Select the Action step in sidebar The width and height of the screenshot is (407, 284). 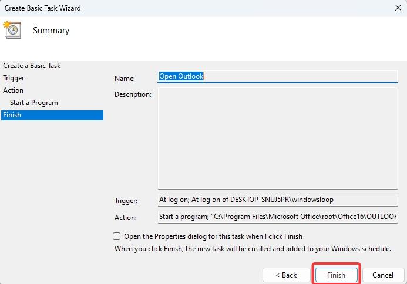(14, 90)
